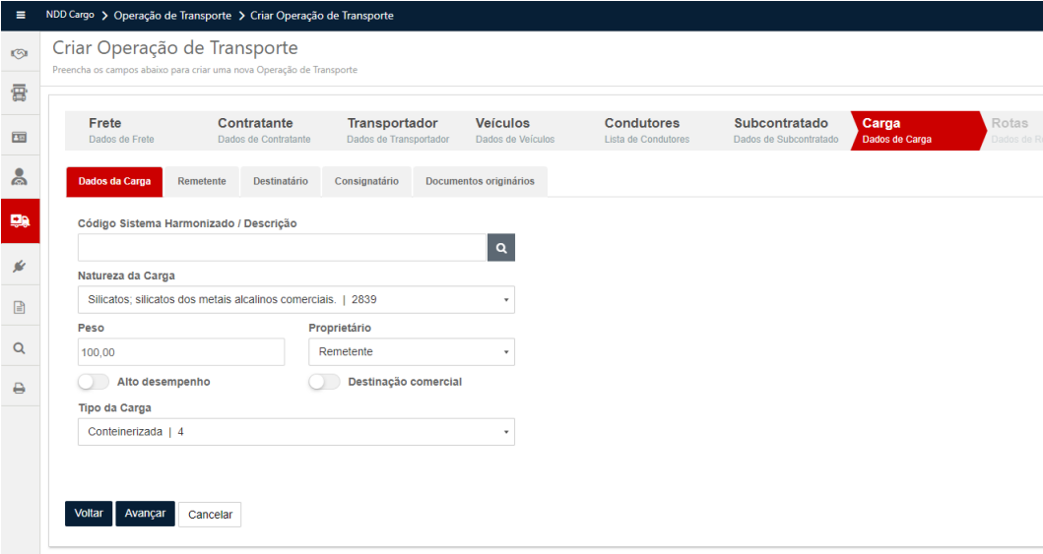Viewport: 1043px width, 554px height.
Task: Open the hamburger menu in the header
Action: click(x=20, y=16)
